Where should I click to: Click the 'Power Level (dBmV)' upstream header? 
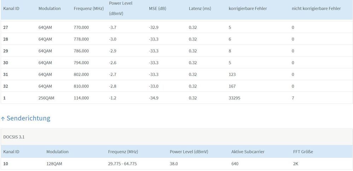(189, 152)
